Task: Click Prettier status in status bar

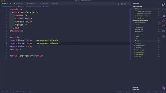Action: pyautogui.click(x=155, y=92)
